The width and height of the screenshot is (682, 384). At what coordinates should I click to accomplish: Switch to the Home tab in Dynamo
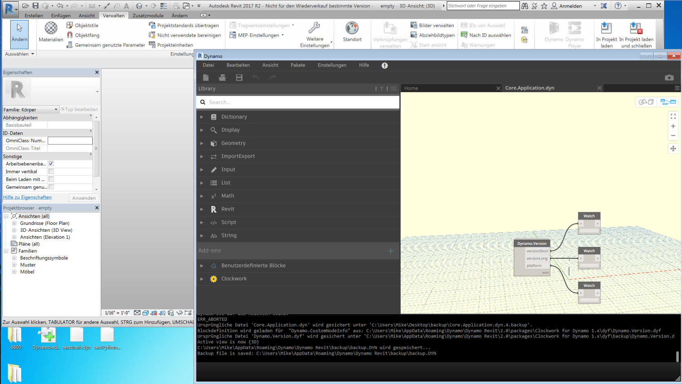[411, 88]
